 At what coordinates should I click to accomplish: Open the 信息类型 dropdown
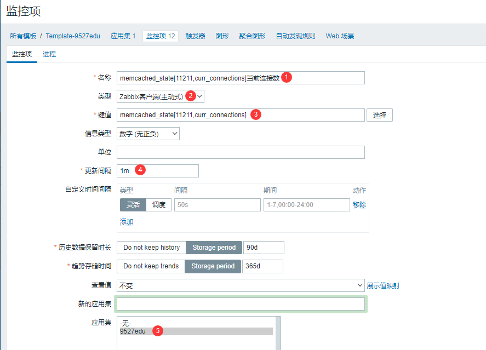pyautogui.click(x=148, y=134)
